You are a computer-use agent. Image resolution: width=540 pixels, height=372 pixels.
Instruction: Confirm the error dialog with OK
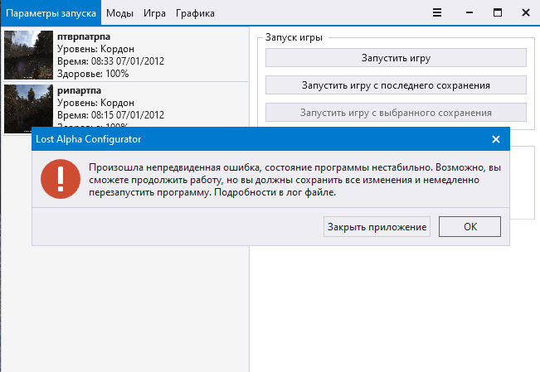pyautogui.click(x=469, y=227)
